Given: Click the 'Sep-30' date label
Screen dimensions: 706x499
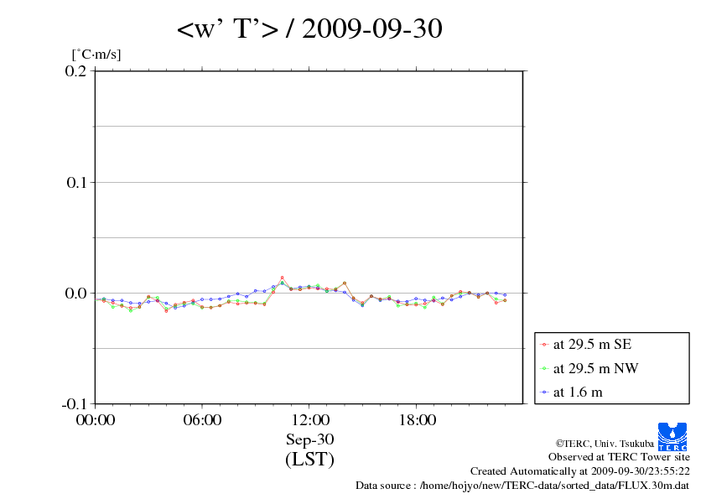Looking at the screenshot, I should point(309,439).
